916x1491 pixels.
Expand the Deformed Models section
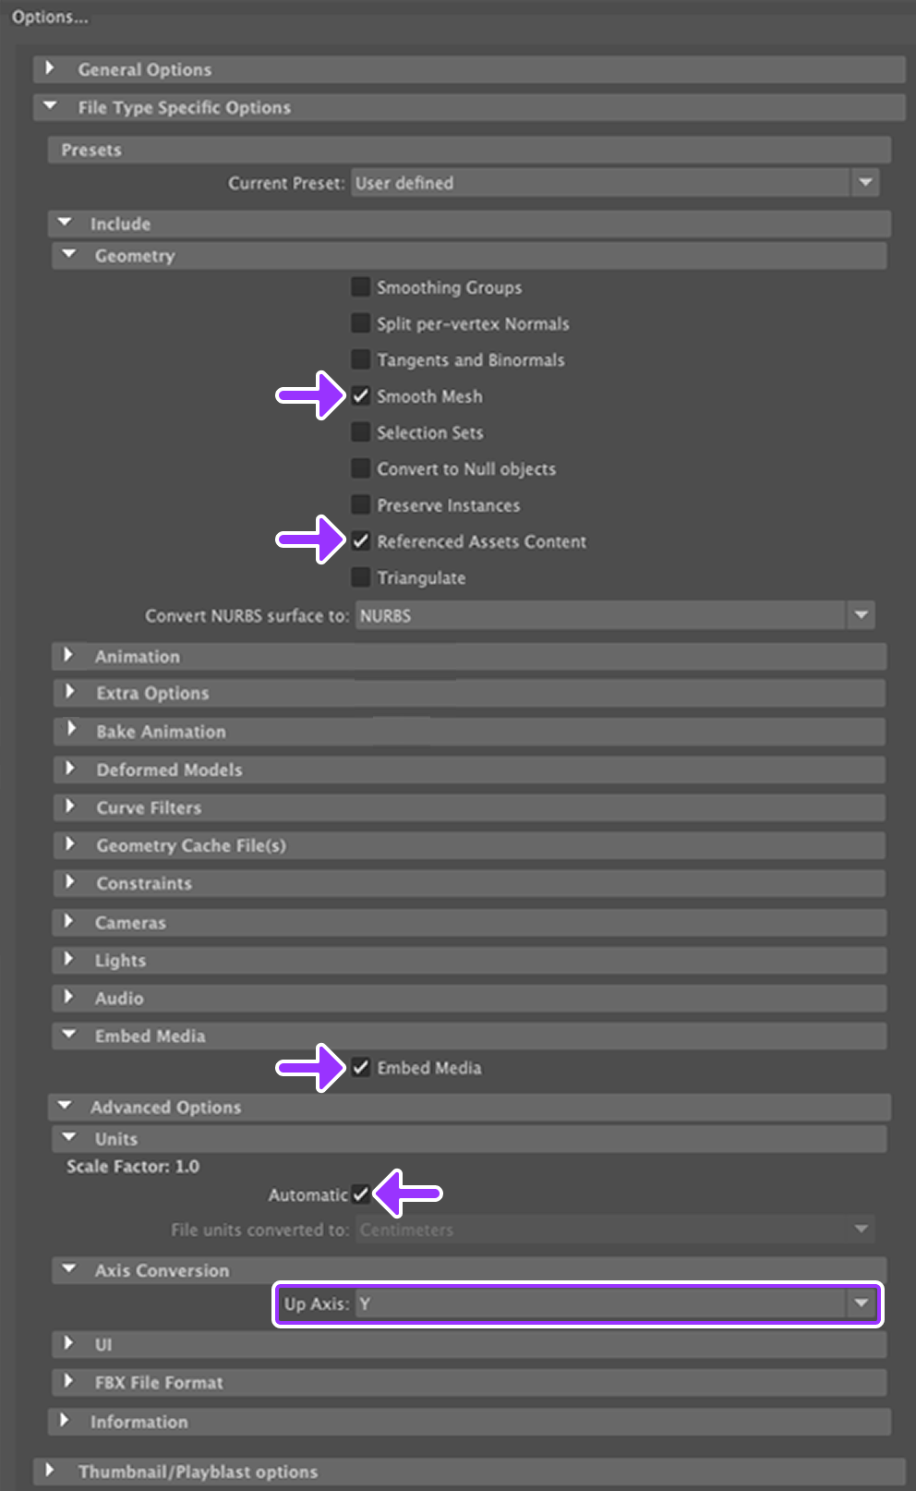[x=469, y=770]
